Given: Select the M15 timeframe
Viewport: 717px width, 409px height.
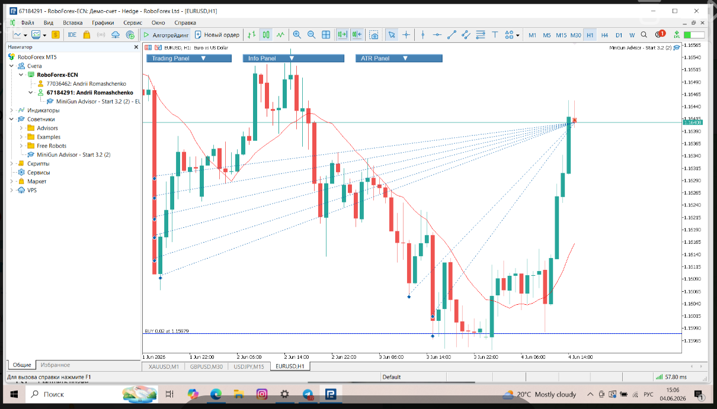Looking at the screenshot, I should tap(561, 35).
